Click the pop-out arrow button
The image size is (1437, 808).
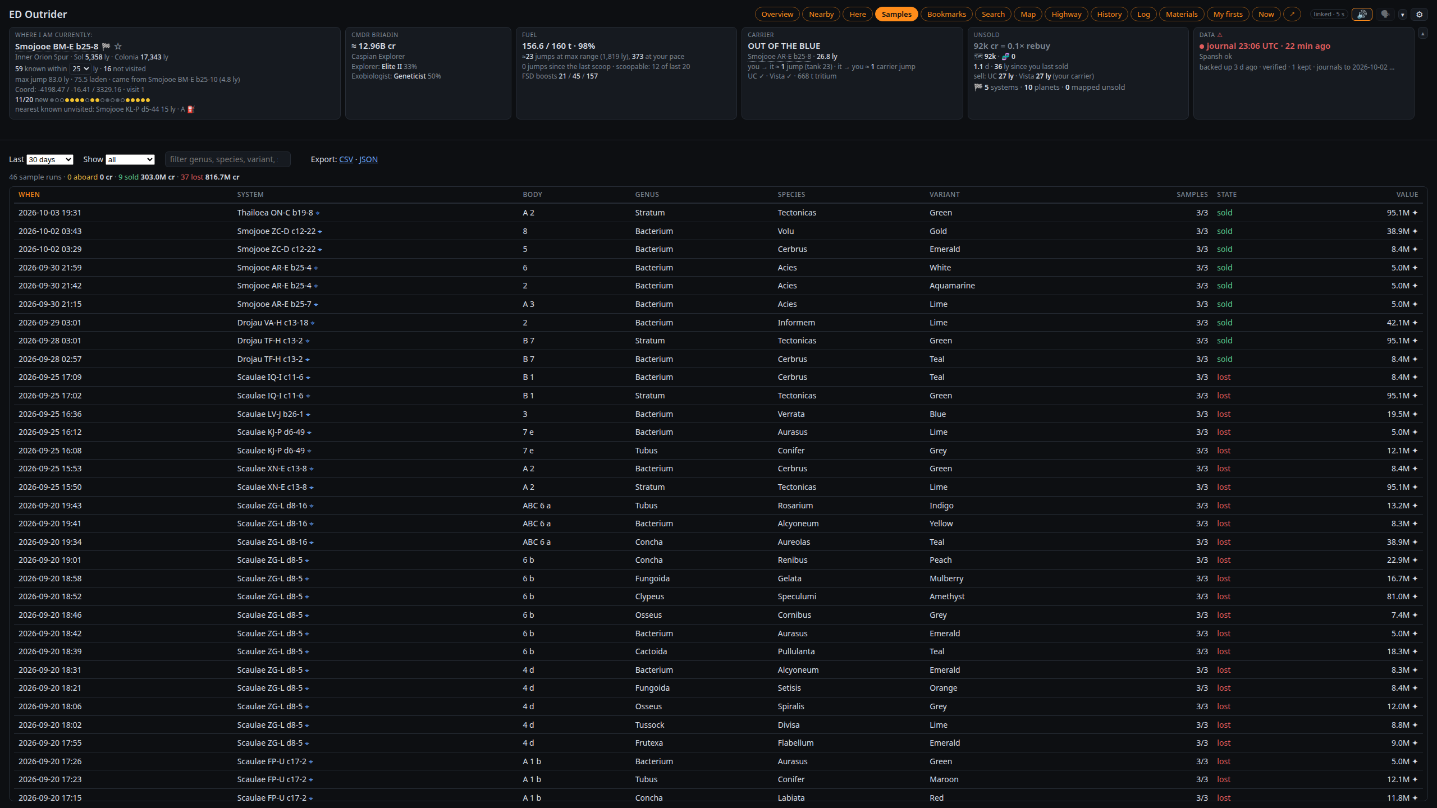(1292, 15)
